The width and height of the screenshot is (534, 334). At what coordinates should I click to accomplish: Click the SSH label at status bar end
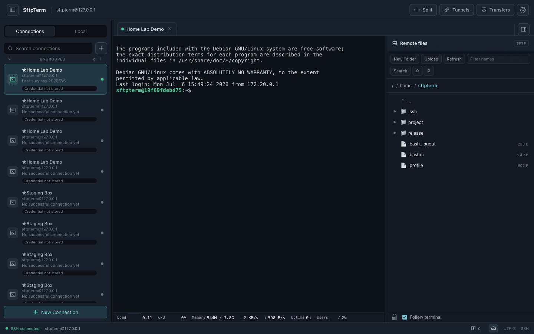[x=525, y=328]
